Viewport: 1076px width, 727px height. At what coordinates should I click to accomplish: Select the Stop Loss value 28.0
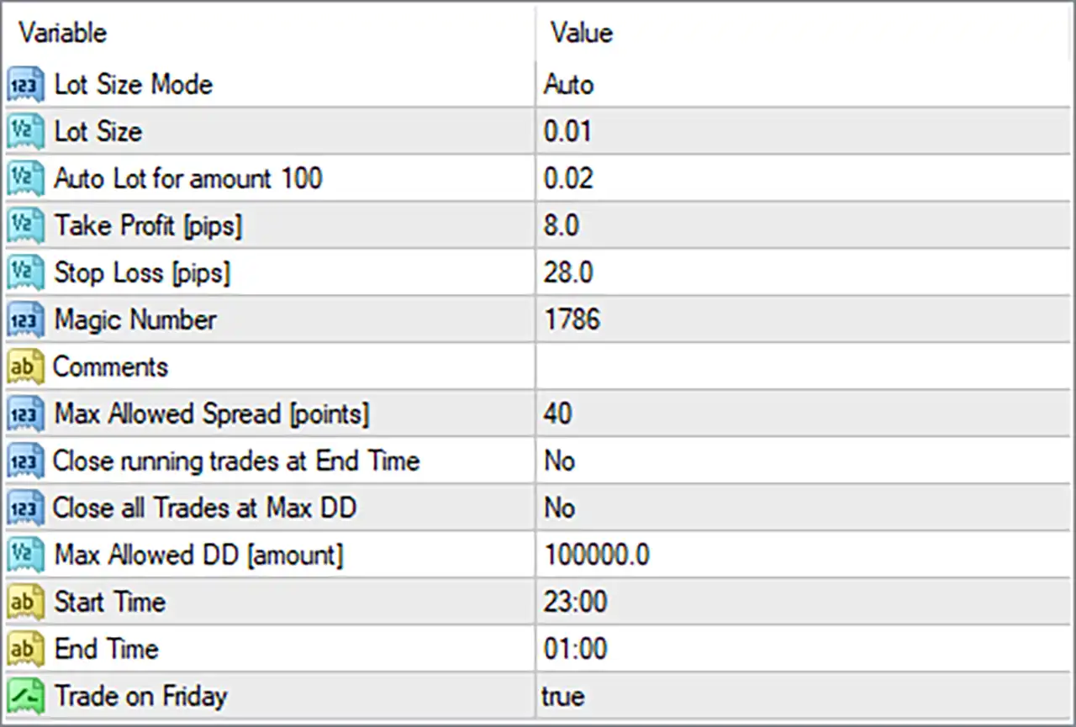click(568, 273)
